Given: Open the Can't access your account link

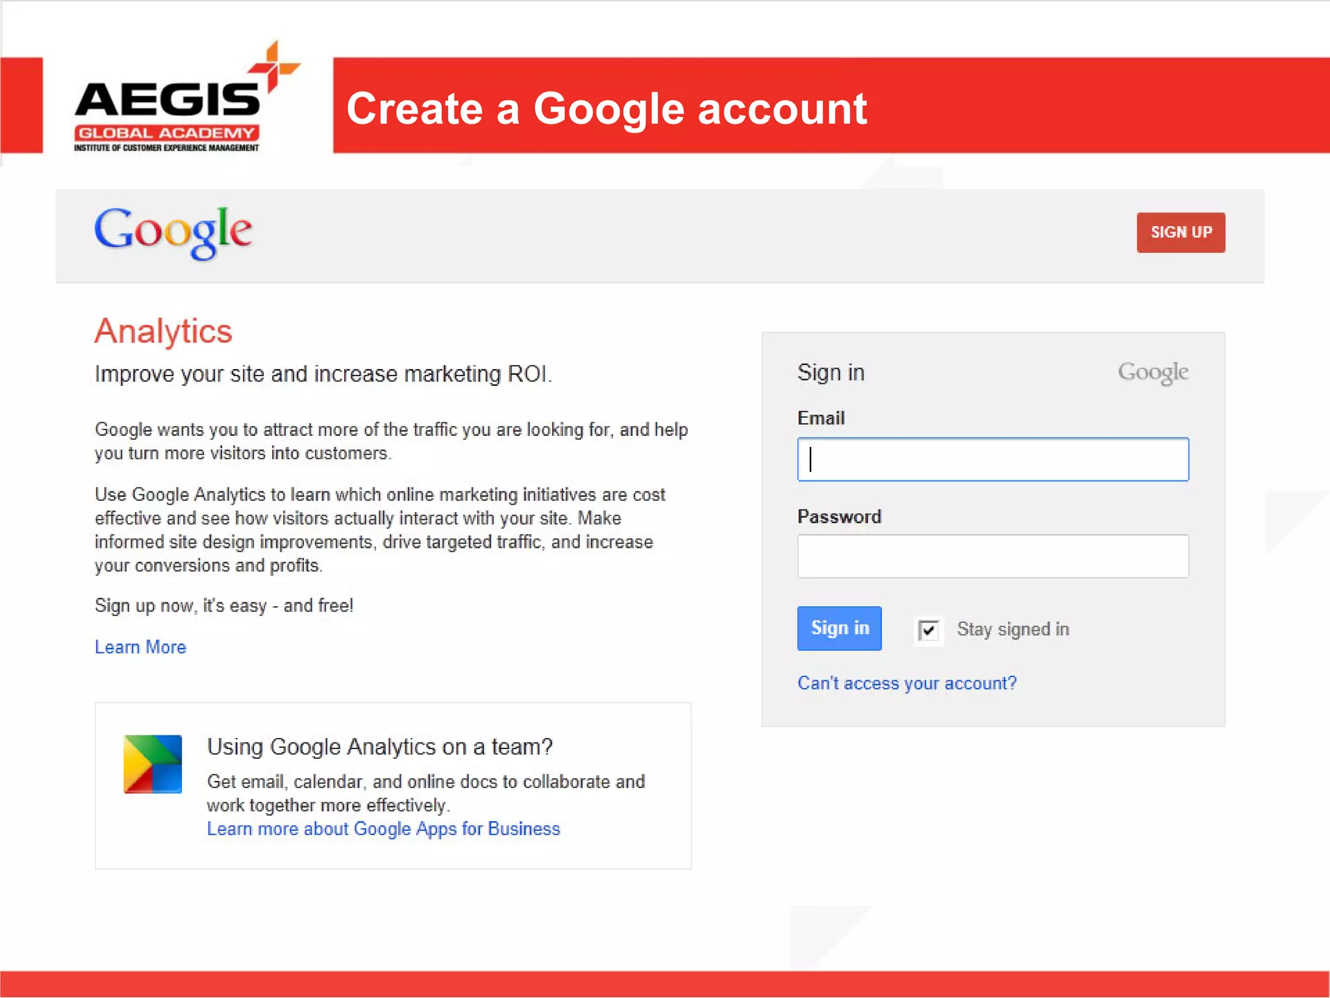Looking at the screenshot, I should 907,683.
